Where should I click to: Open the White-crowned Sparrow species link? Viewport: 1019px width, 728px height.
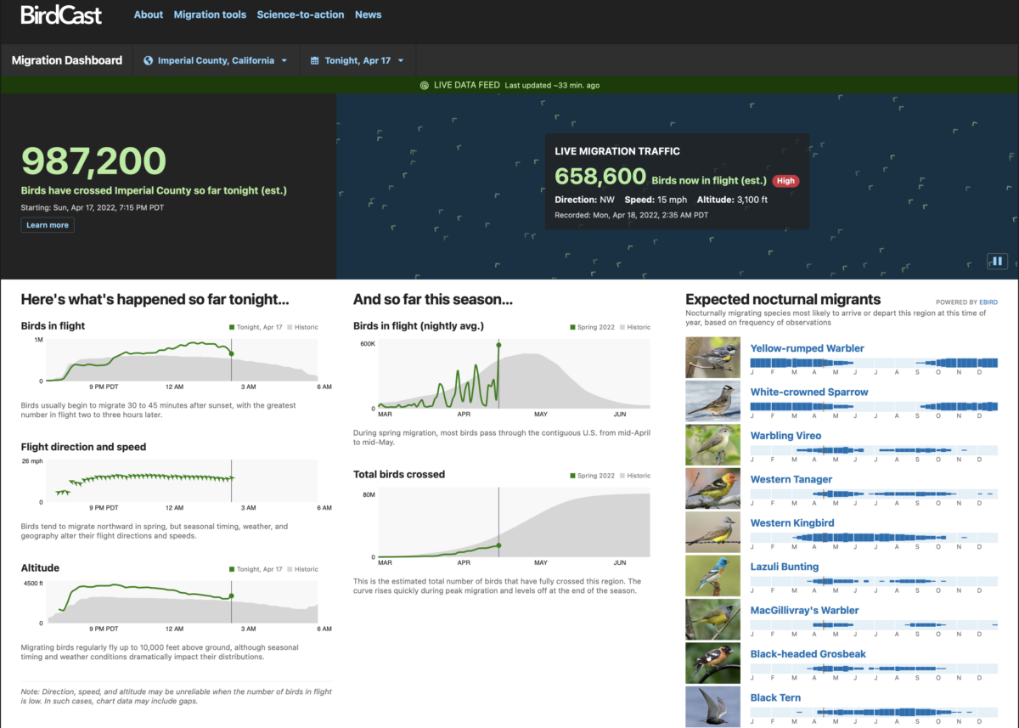click(808, 392)
